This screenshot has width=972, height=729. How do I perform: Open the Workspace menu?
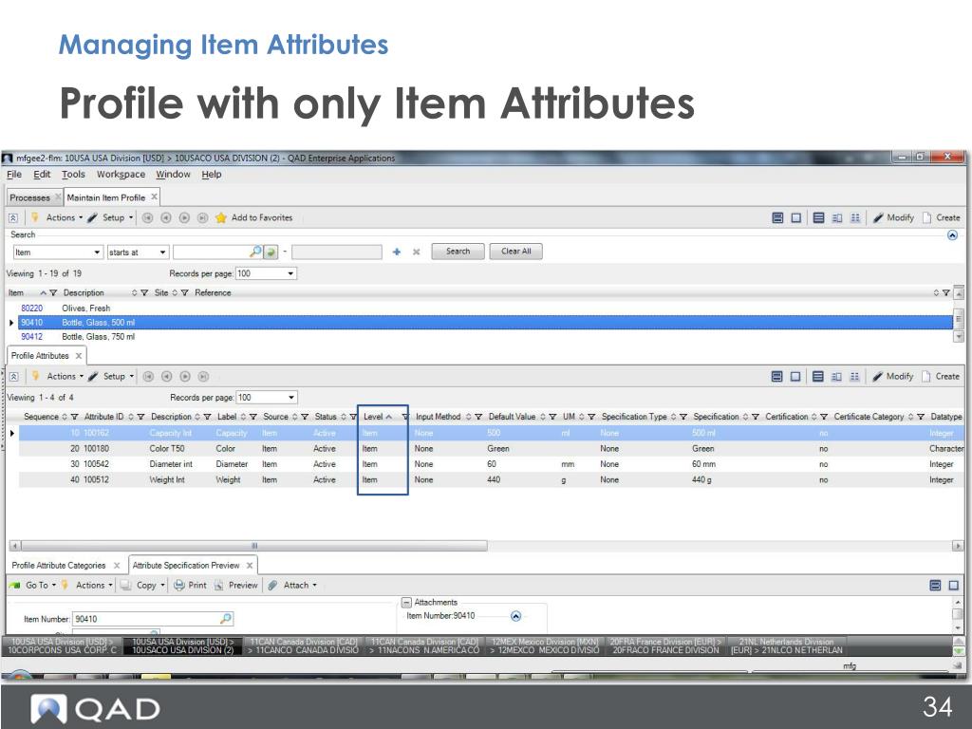121,175
